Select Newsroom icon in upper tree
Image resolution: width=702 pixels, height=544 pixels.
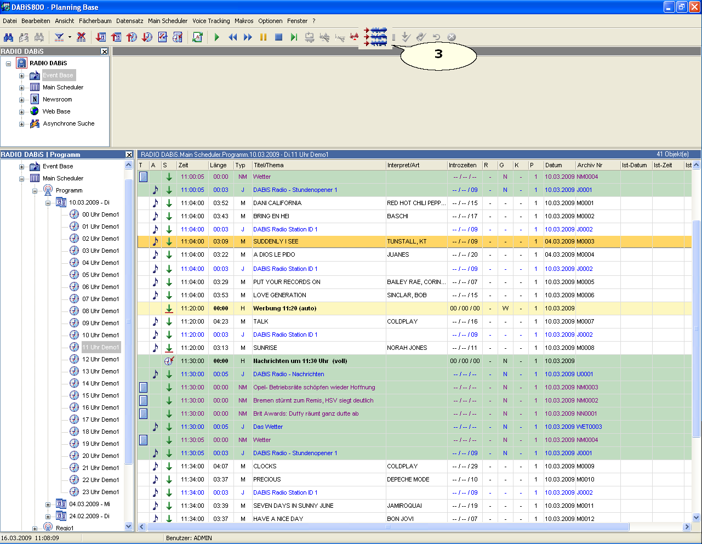(x=35, y=99)
